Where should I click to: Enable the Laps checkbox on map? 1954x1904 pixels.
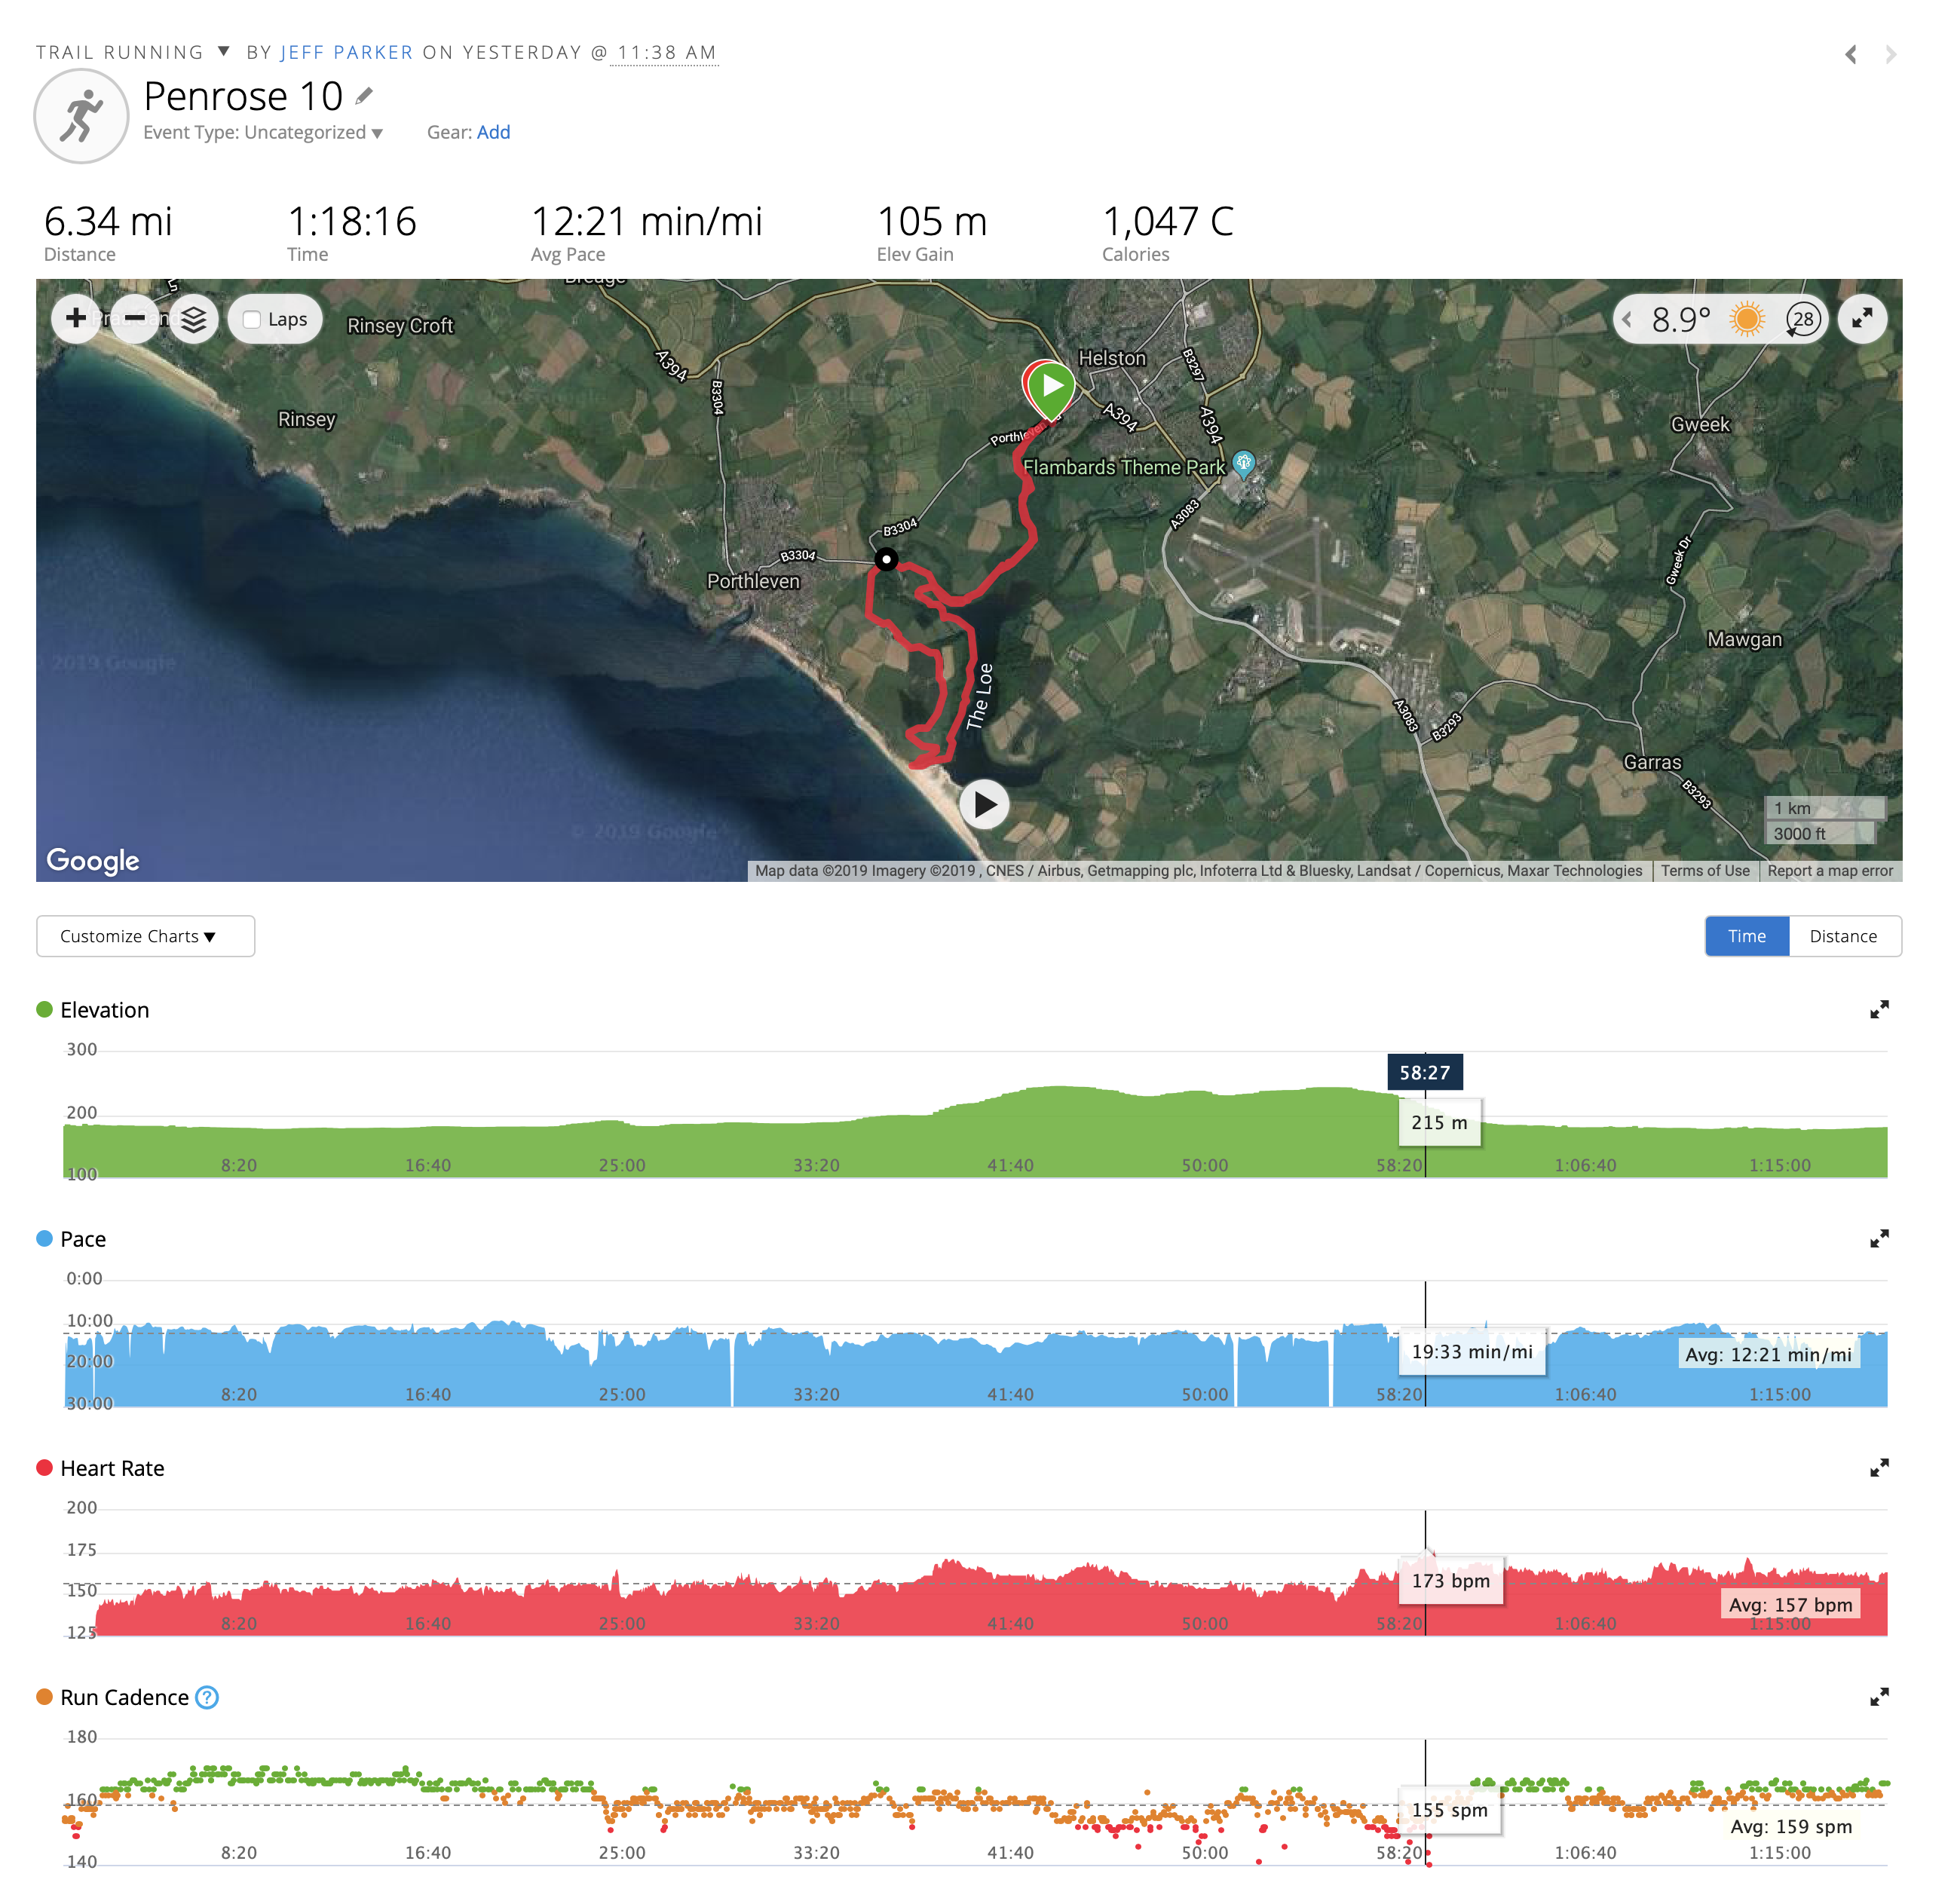(252, 320)
